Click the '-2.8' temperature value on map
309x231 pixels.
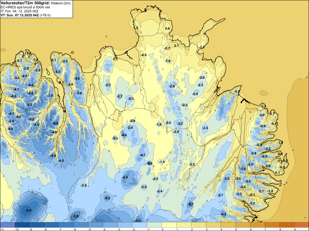65,61
